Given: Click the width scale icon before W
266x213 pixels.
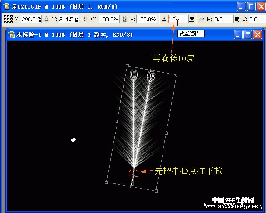Looking at the screenshot, I should click(86, 19).
